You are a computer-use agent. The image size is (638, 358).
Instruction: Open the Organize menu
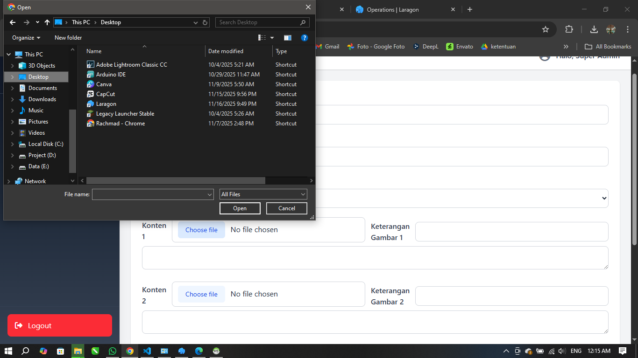click(26, 38)
